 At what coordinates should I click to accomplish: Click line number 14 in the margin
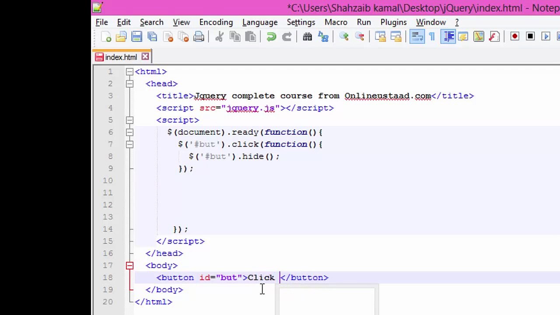coord(108,229)
